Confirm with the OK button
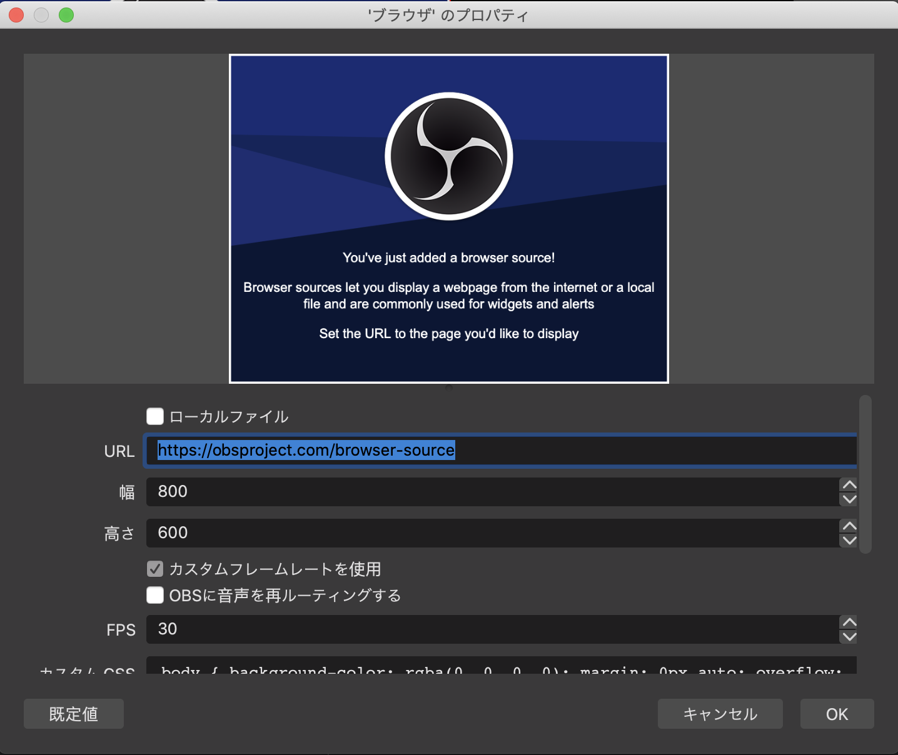The height and width of the screenshot is (755, 898). 837,714
